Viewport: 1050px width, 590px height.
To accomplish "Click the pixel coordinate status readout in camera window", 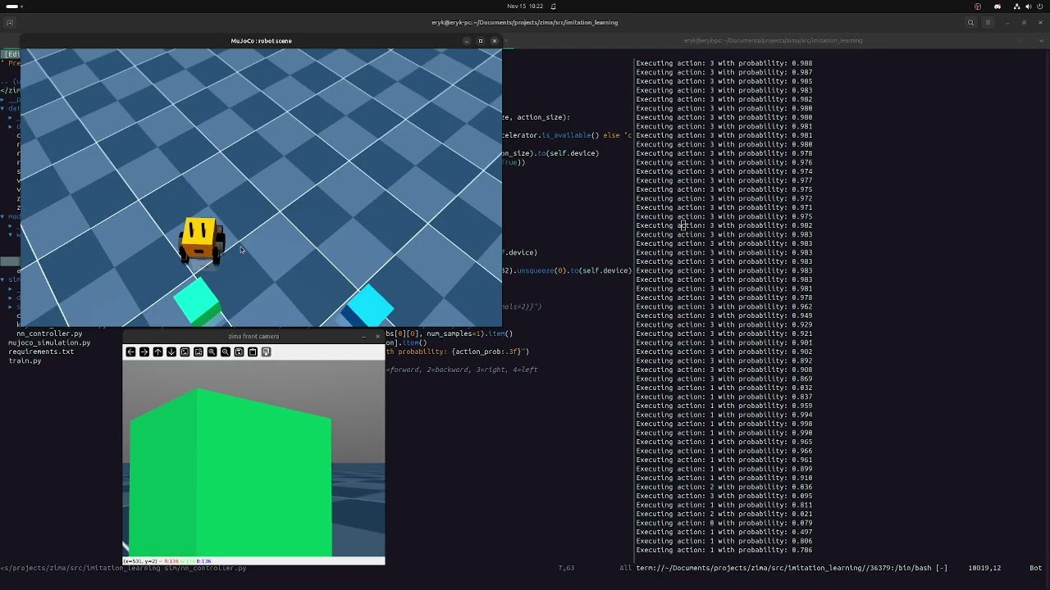I will pos(167,560).
